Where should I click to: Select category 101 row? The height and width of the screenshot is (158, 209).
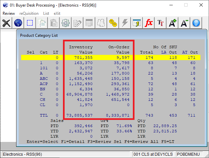tap(111, 68)
